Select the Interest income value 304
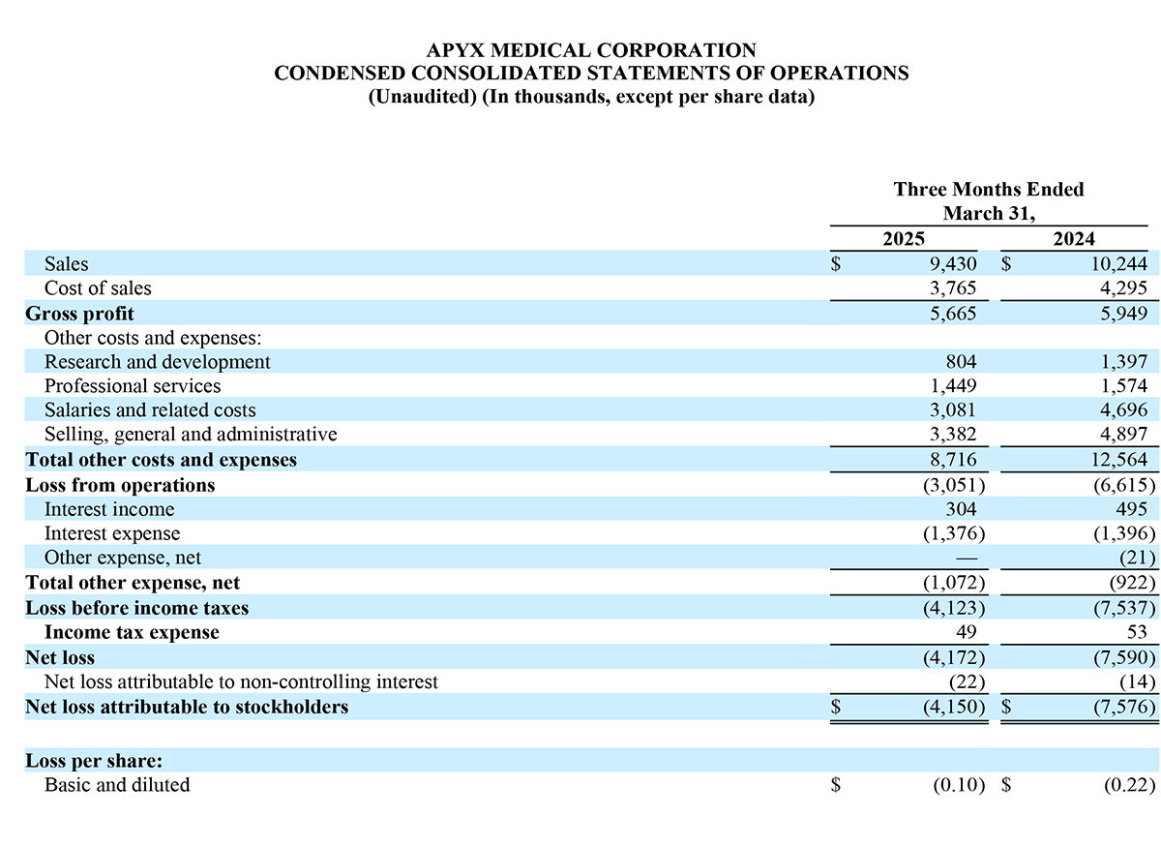This screenshot has width=1161, height=847. click(x=960, y=509)
